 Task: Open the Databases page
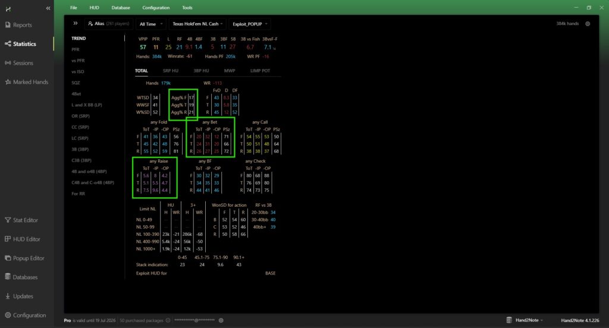(25, 277)
